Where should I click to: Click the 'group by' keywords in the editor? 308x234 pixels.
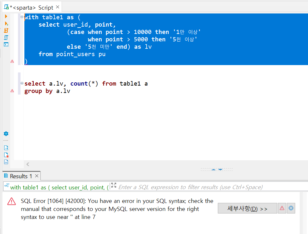click(38, 91)
